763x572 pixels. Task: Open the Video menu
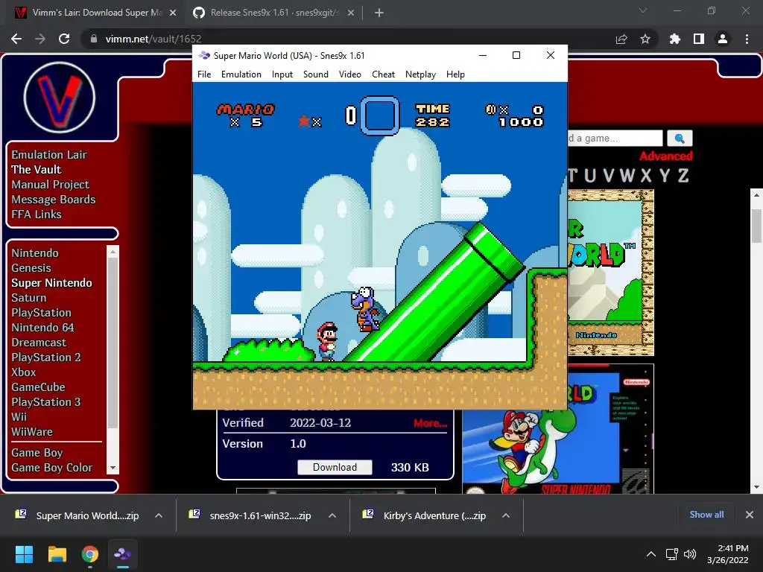pyautogui.click(x=350, y=74)
